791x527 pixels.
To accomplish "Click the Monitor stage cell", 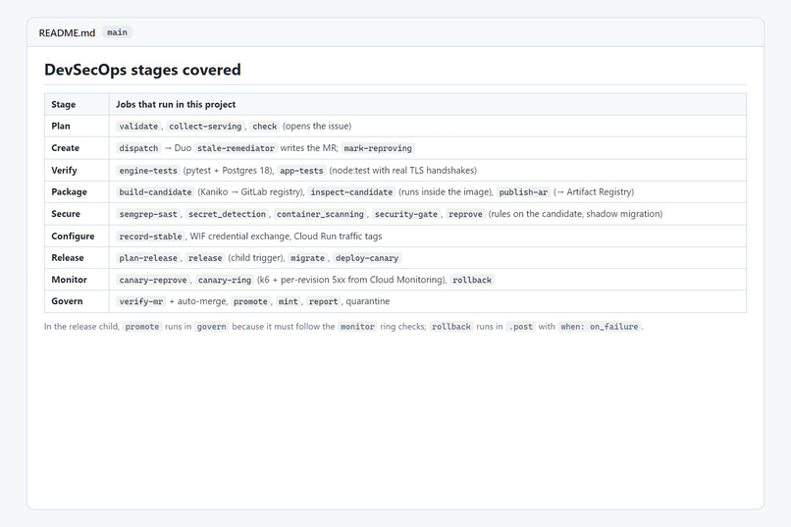I will point(77,280).
